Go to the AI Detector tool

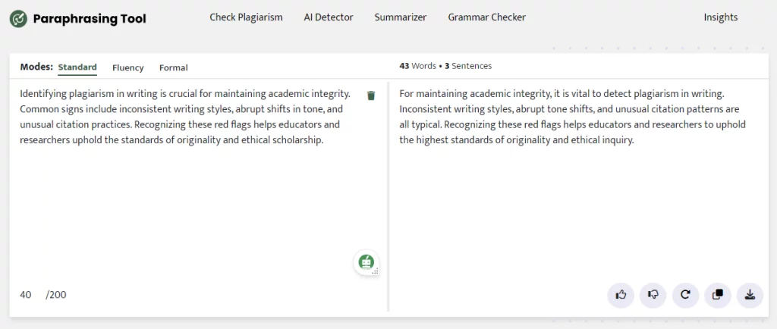tap(329, 17)
